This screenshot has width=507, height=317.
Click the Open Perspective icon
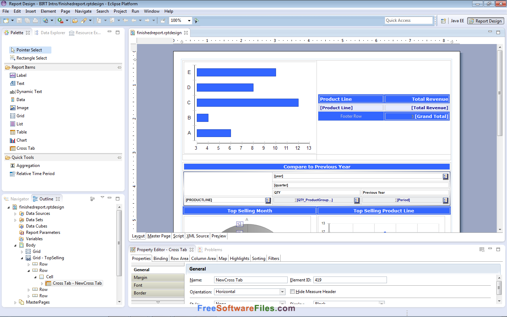pos(444,21)
